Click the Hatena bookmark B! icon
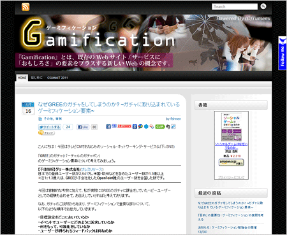Screen dimensions: 287x235 (x=114, y=126)
